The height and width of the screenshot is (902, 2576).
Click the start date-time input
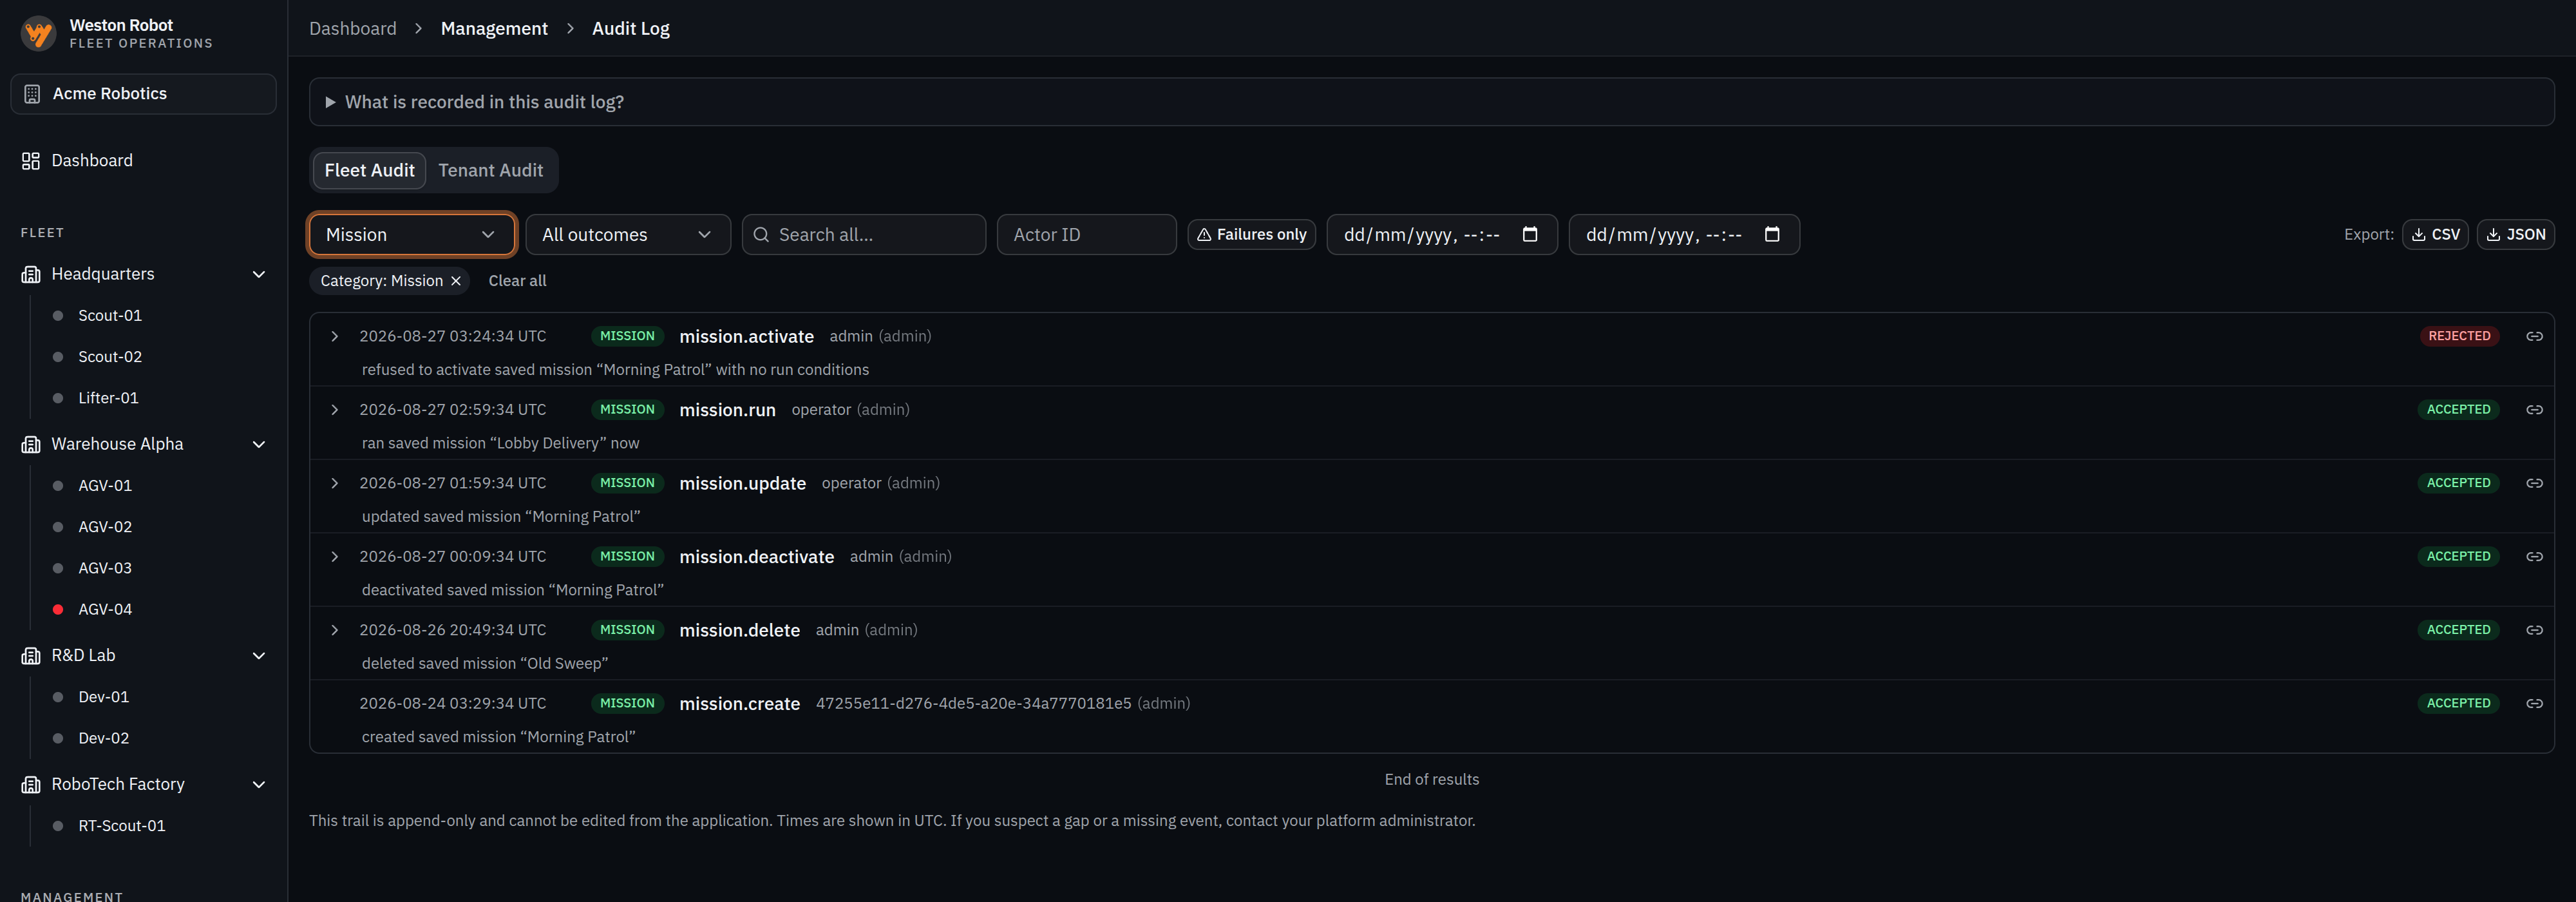1441,235
